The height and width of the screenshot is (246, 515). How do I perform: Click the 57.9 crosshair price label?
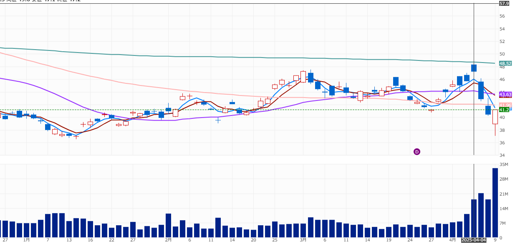(x=504, y=3)
